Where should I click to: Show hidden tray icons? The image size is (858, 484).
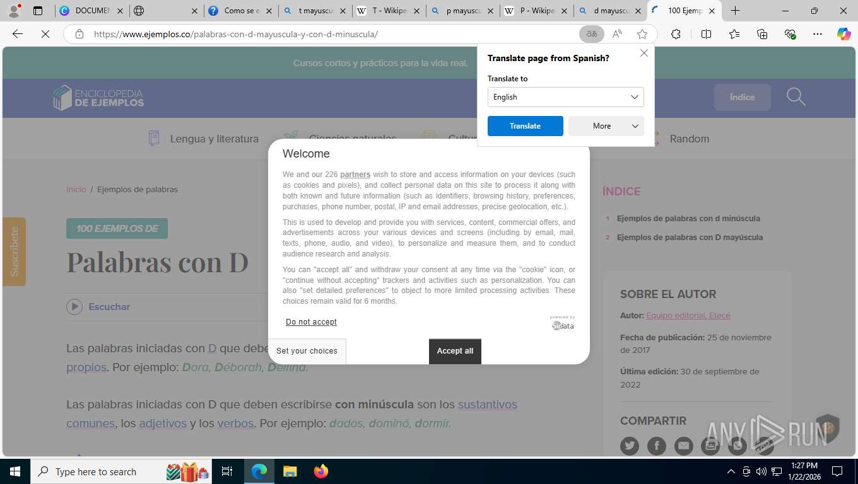[x=731, y=471]
